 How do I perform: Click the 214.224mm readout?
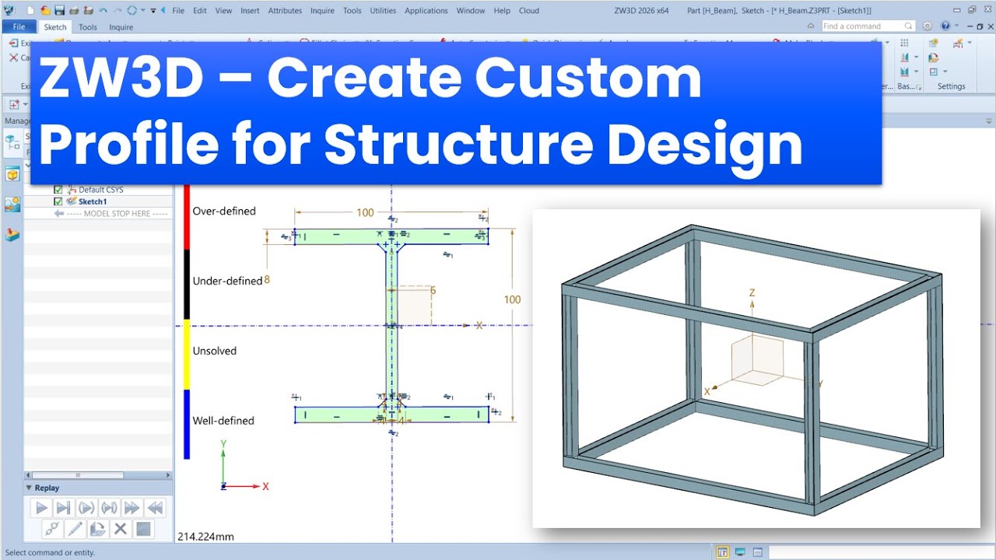[205, 537]
